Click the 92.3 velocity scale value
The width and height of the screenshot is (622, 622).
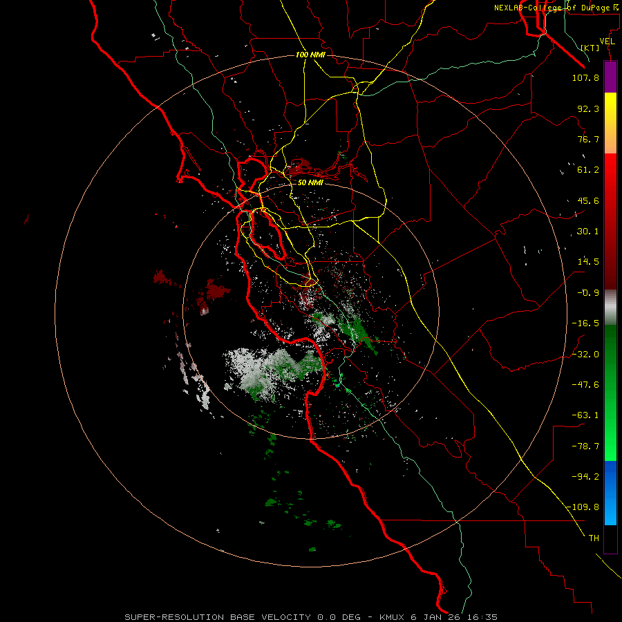[x=588, y=109]
